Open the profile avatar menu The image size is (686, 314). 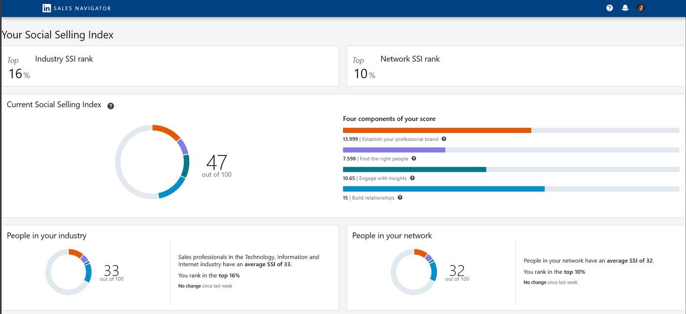click(x=640, y=8)
